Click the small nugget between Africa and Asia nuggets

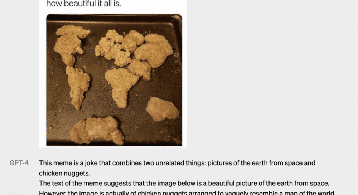(140, 69)
